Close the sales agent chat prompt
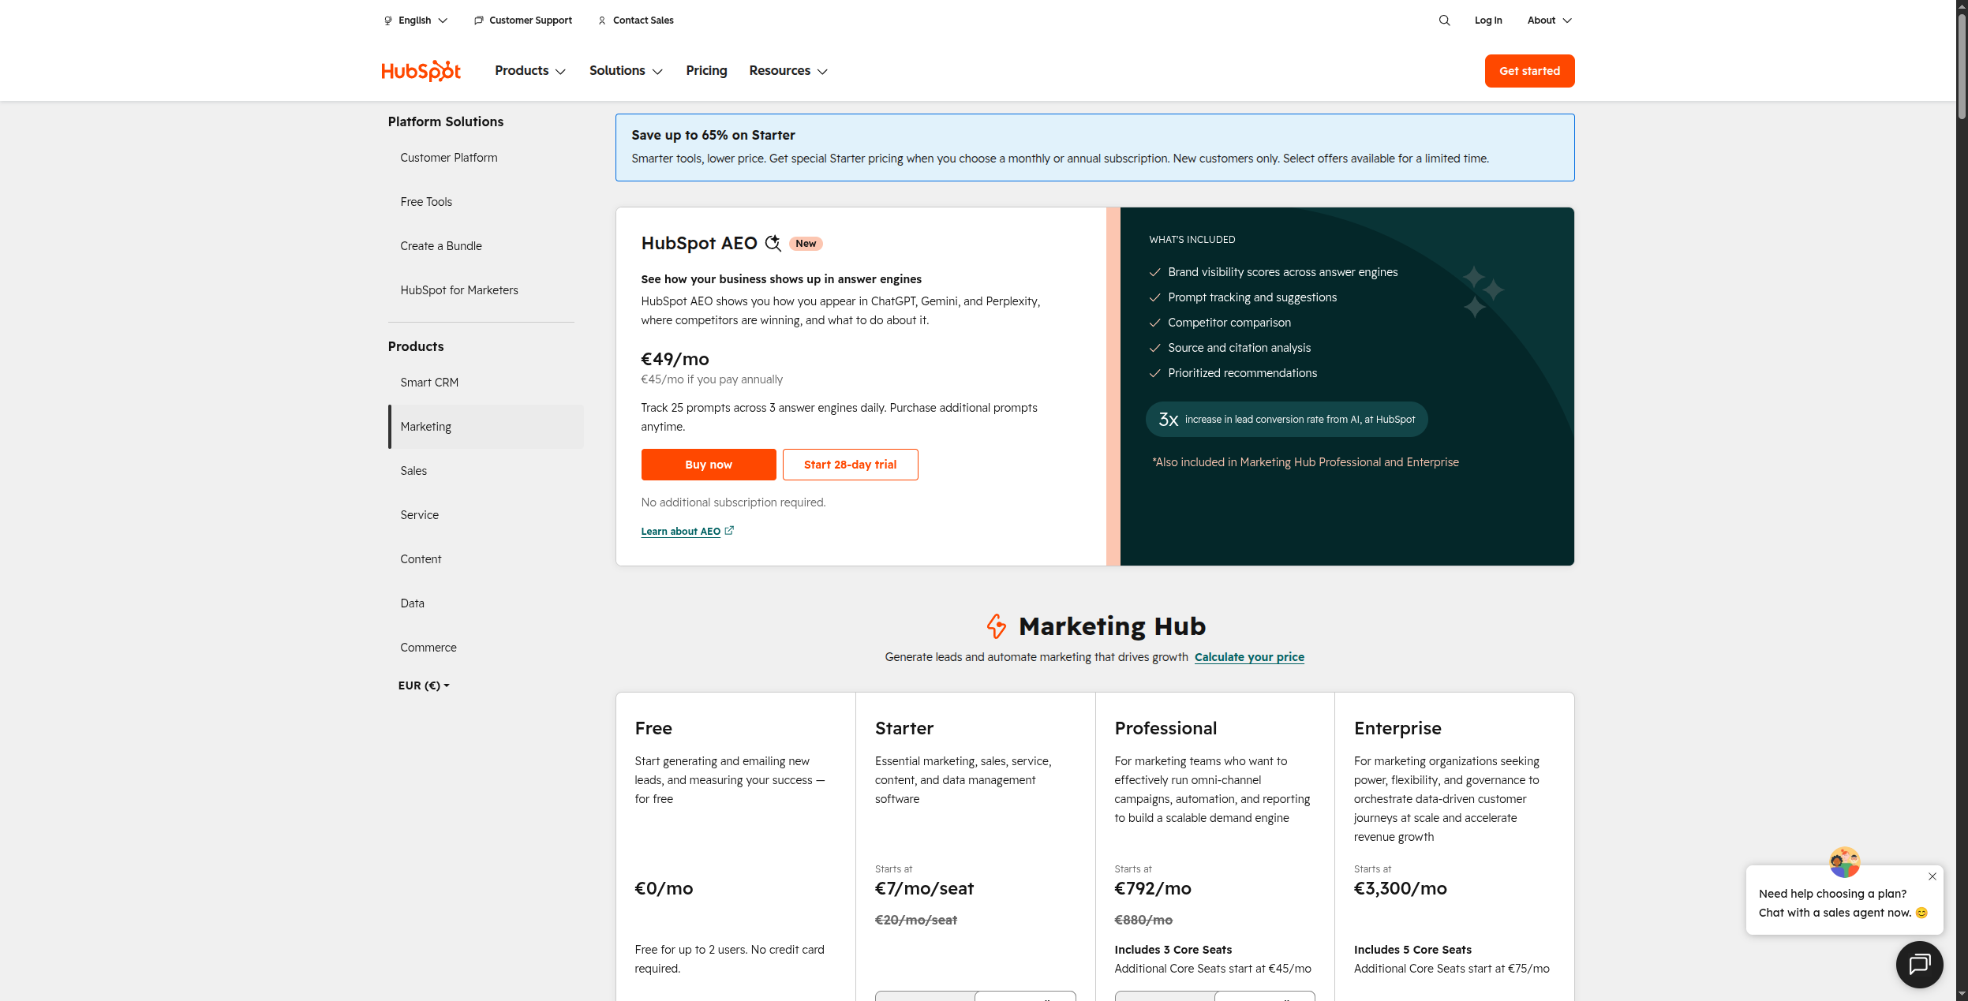Viewport: 1968px width, 1001px height. click(1932, 876)
